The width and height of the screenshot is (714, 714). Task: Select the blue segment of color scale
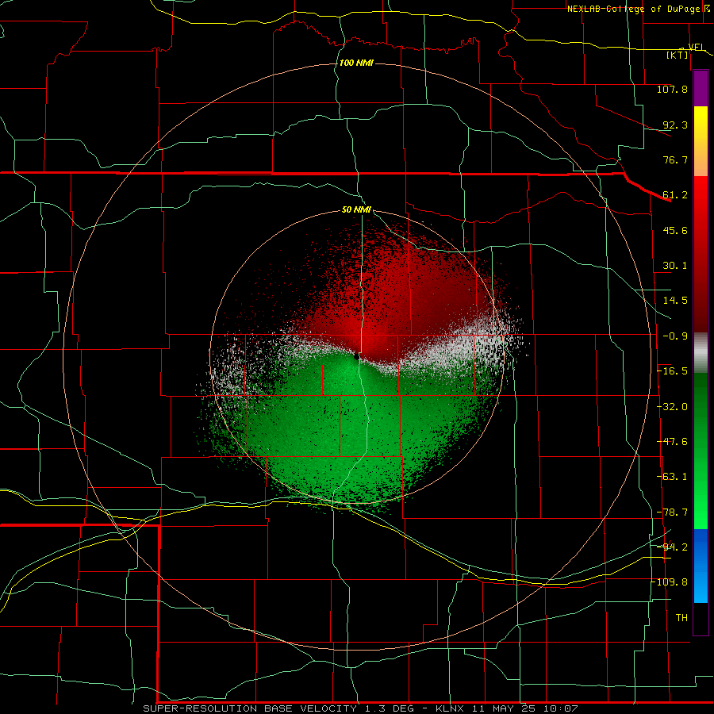click(x=701, y=566)
